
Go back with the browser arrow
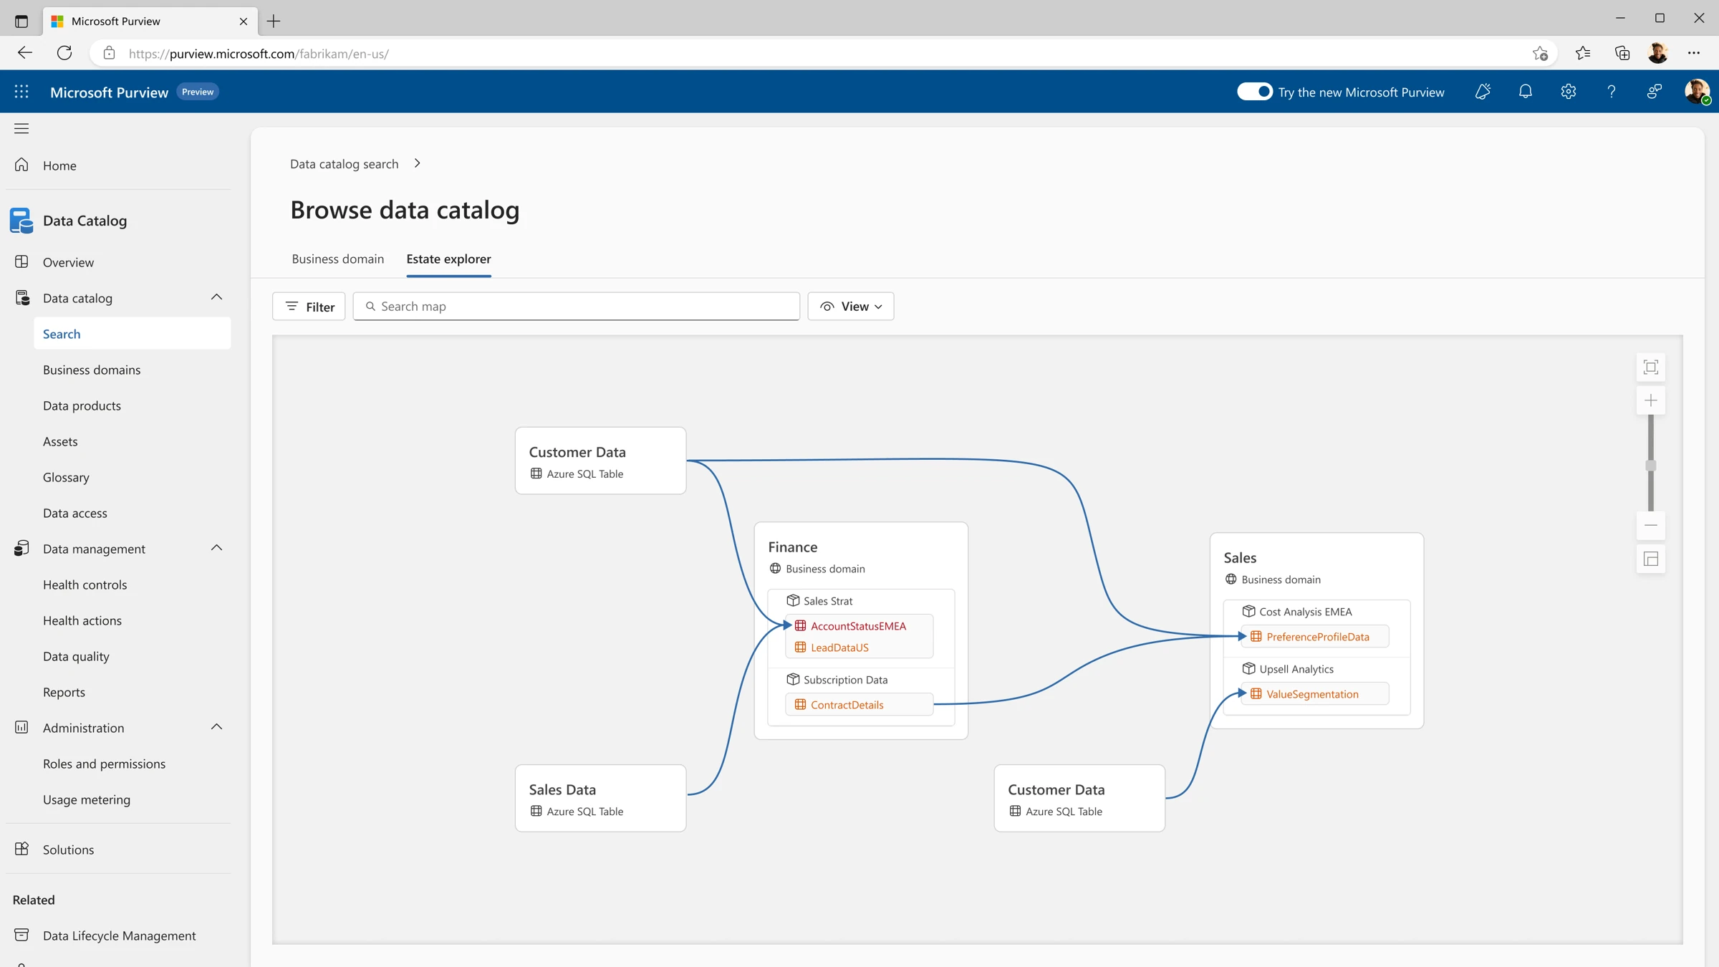pos(25,53)
